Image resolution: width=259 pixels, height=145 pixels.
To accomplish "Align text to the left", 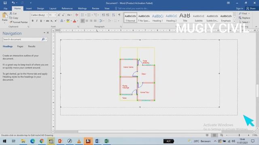I will click(x=83, y=21).
